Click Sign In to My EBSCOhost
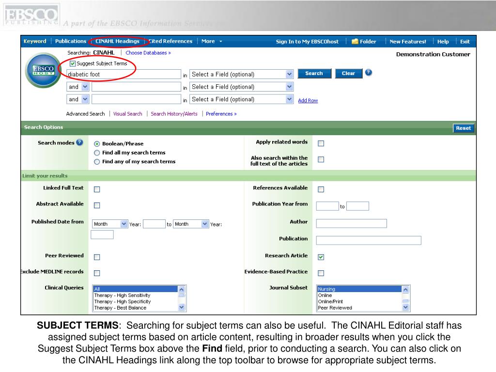Screen dimensions: 496x372 (307, 42)
